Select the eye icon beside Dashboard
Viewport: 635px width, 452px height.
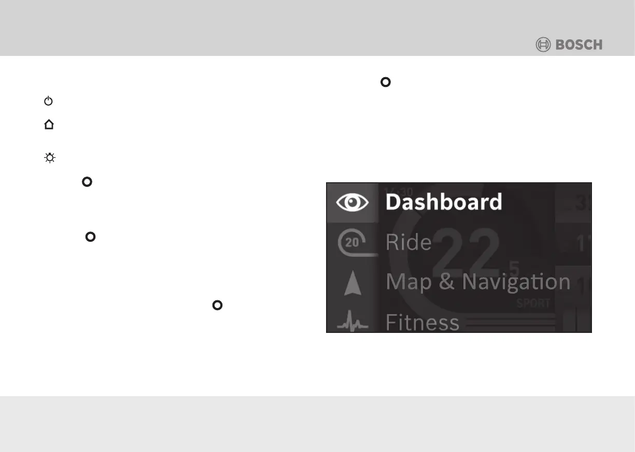pos(352,202)
